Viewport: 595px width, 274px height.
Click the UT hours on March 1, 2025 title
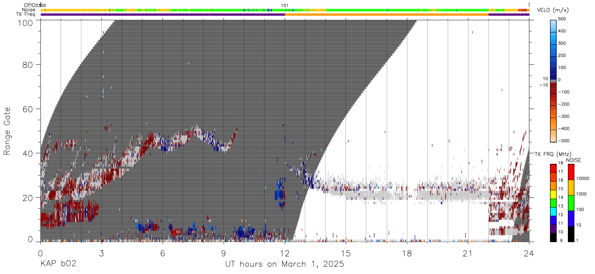click(284, 264)
